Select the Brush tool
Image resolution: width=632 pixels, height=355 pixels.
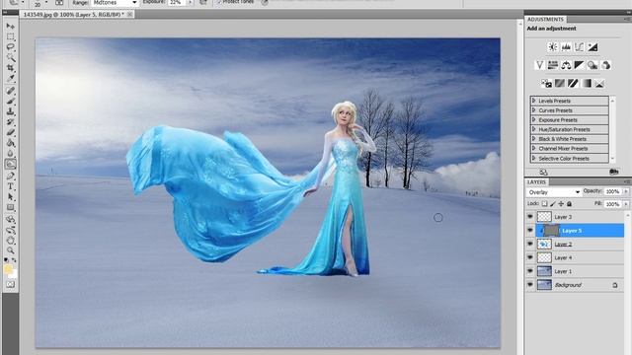click(11, 101)
